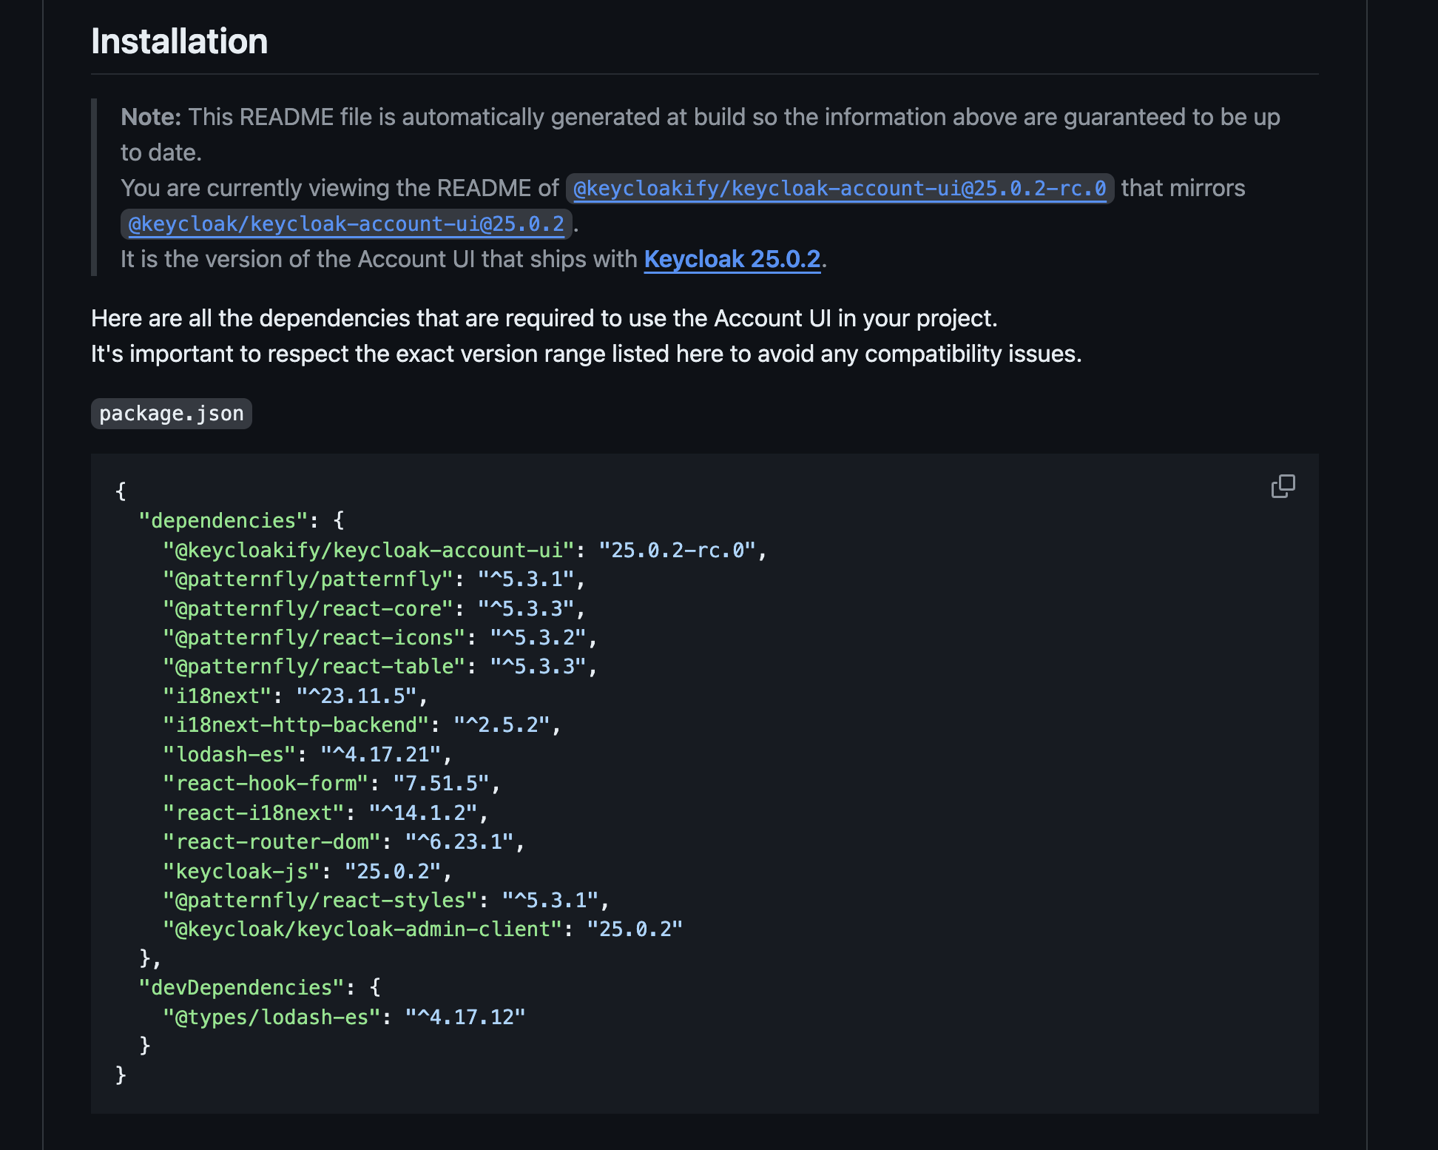Image resolution: width=1438 pixels, height=1150 pixels.
Task: Click the "lodash-es" dependency key
Action: [x=229, y=755]
